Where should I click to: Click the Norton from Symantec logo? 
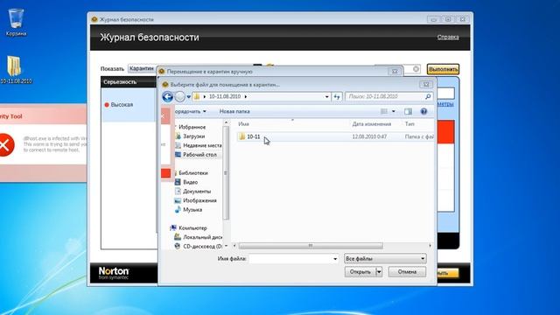[x=114, y=273]
